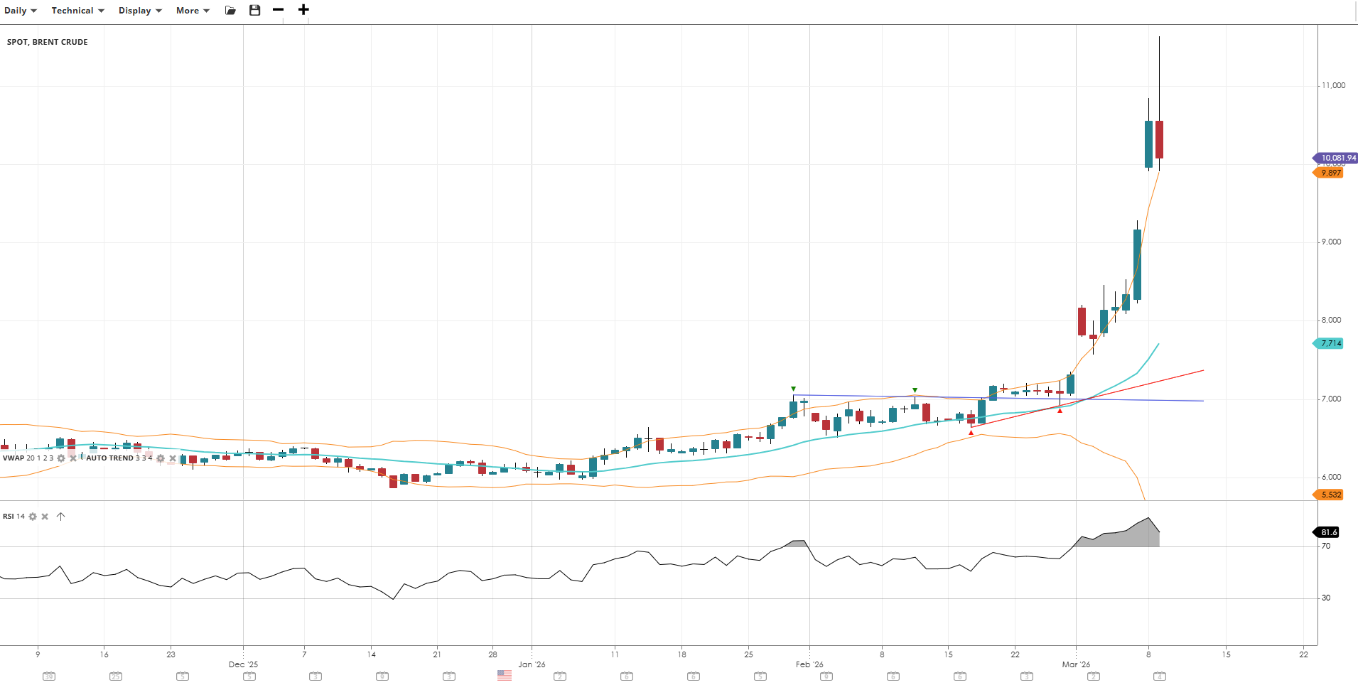The height and width of the screenshot is (685, 1358).
Task: Open the Display options dropdown
Action: pyautogui.click(x=140, y=11)
